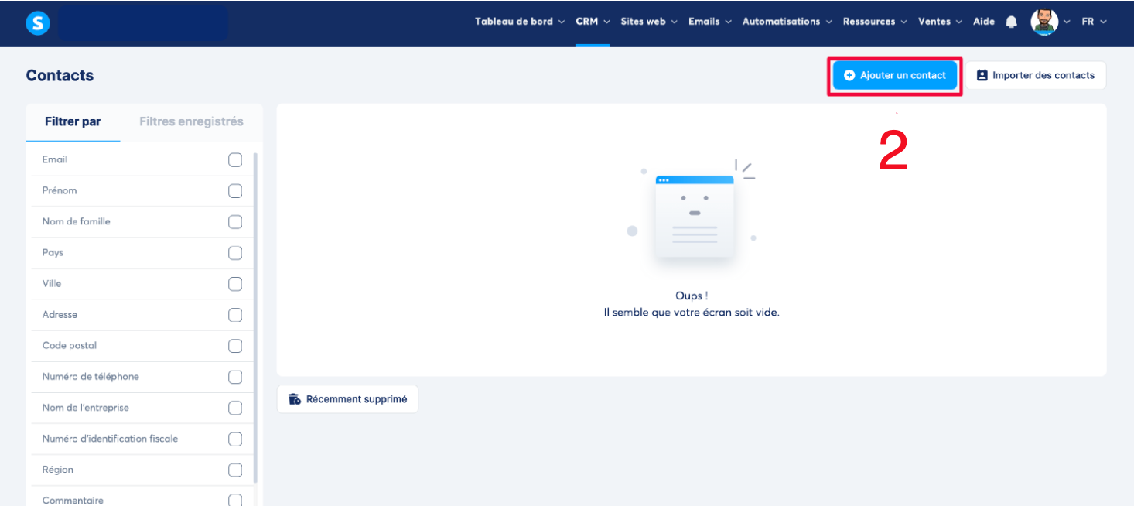Click the user avatar picture
This screenshot has height=506, width=1134.
coord(1044,22)
